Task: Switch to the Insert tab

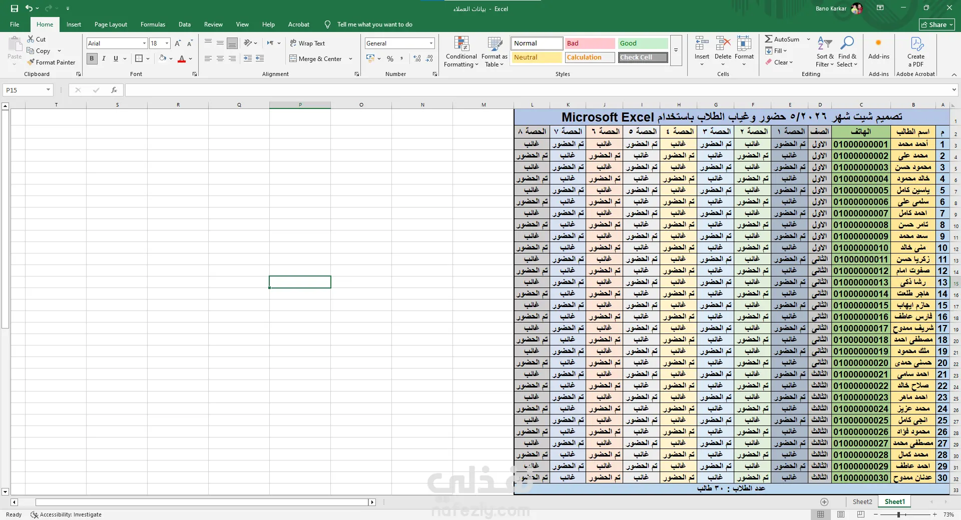Action: click(74, 24)
